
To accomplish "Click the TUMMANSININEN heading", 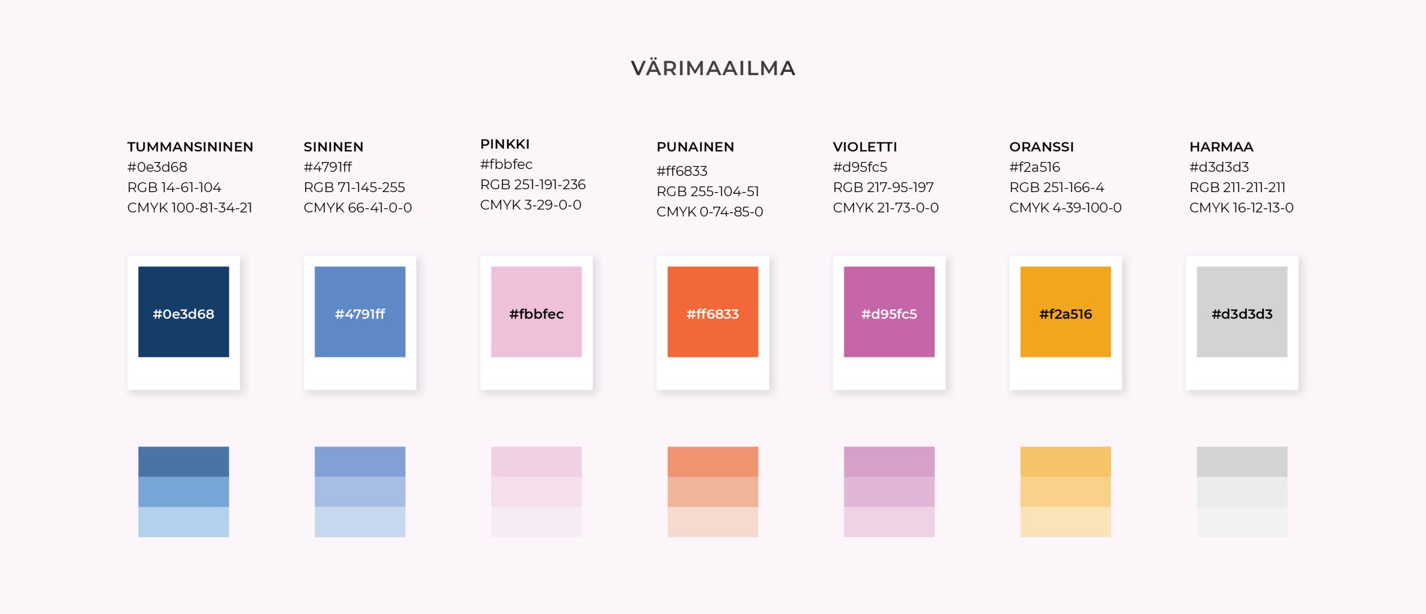I will (x=190, y=147).
